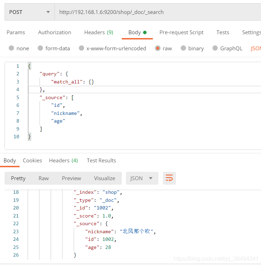261x265 pixels.
Task: Open the JSON response format dropdown
Action: (142, 178)
